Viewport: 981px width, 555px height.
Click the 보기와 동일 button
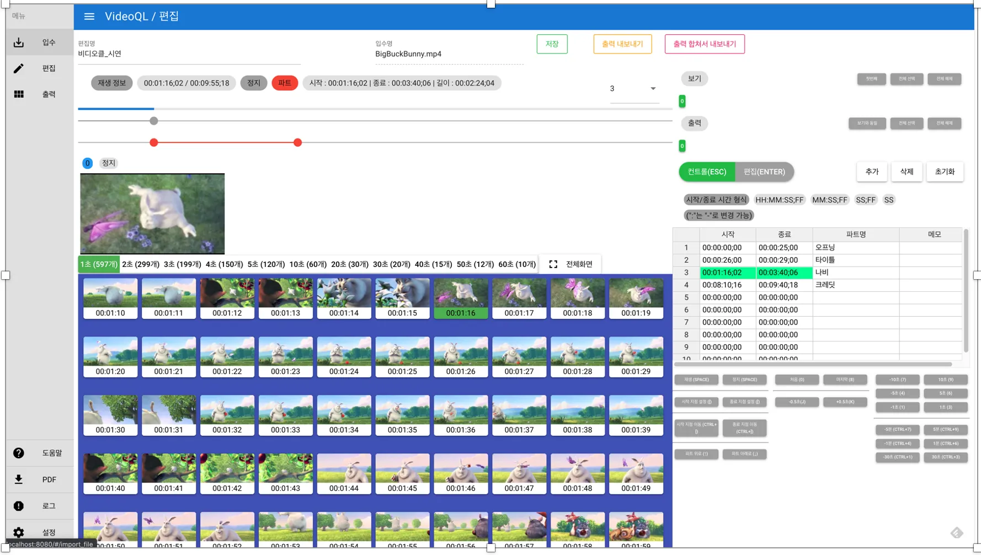867,124
